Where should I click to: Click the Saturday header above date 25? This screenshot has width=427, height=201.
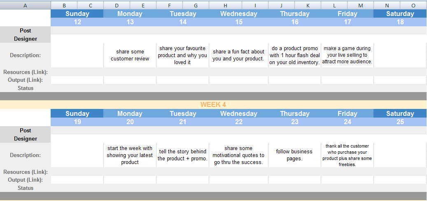400,113
